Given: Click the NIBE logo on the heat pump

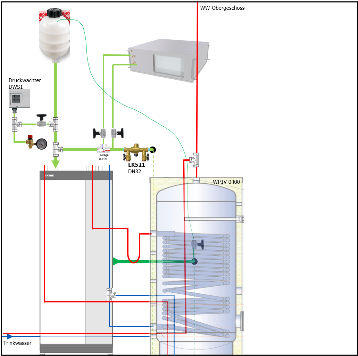Looking at the screenshot, I should pos(50,176).
